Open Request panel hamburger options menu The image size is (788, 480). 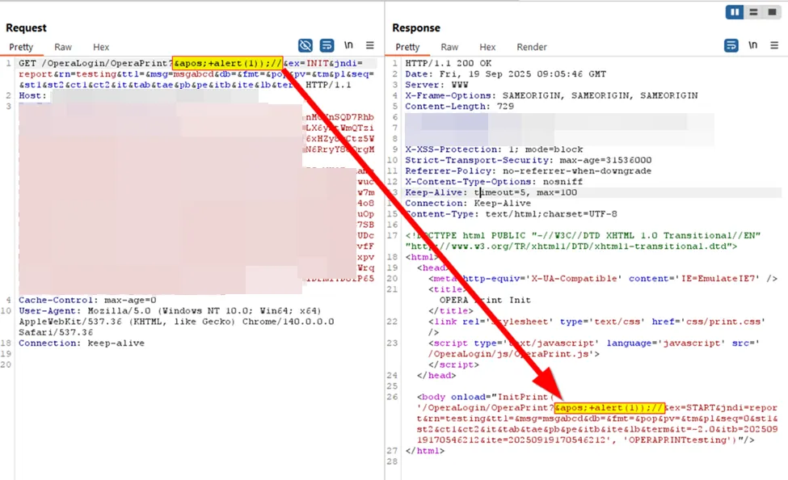[370, 45]
